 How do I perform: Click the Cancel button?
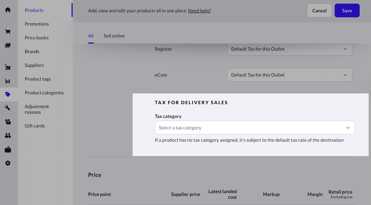click(x=319, y=11)
